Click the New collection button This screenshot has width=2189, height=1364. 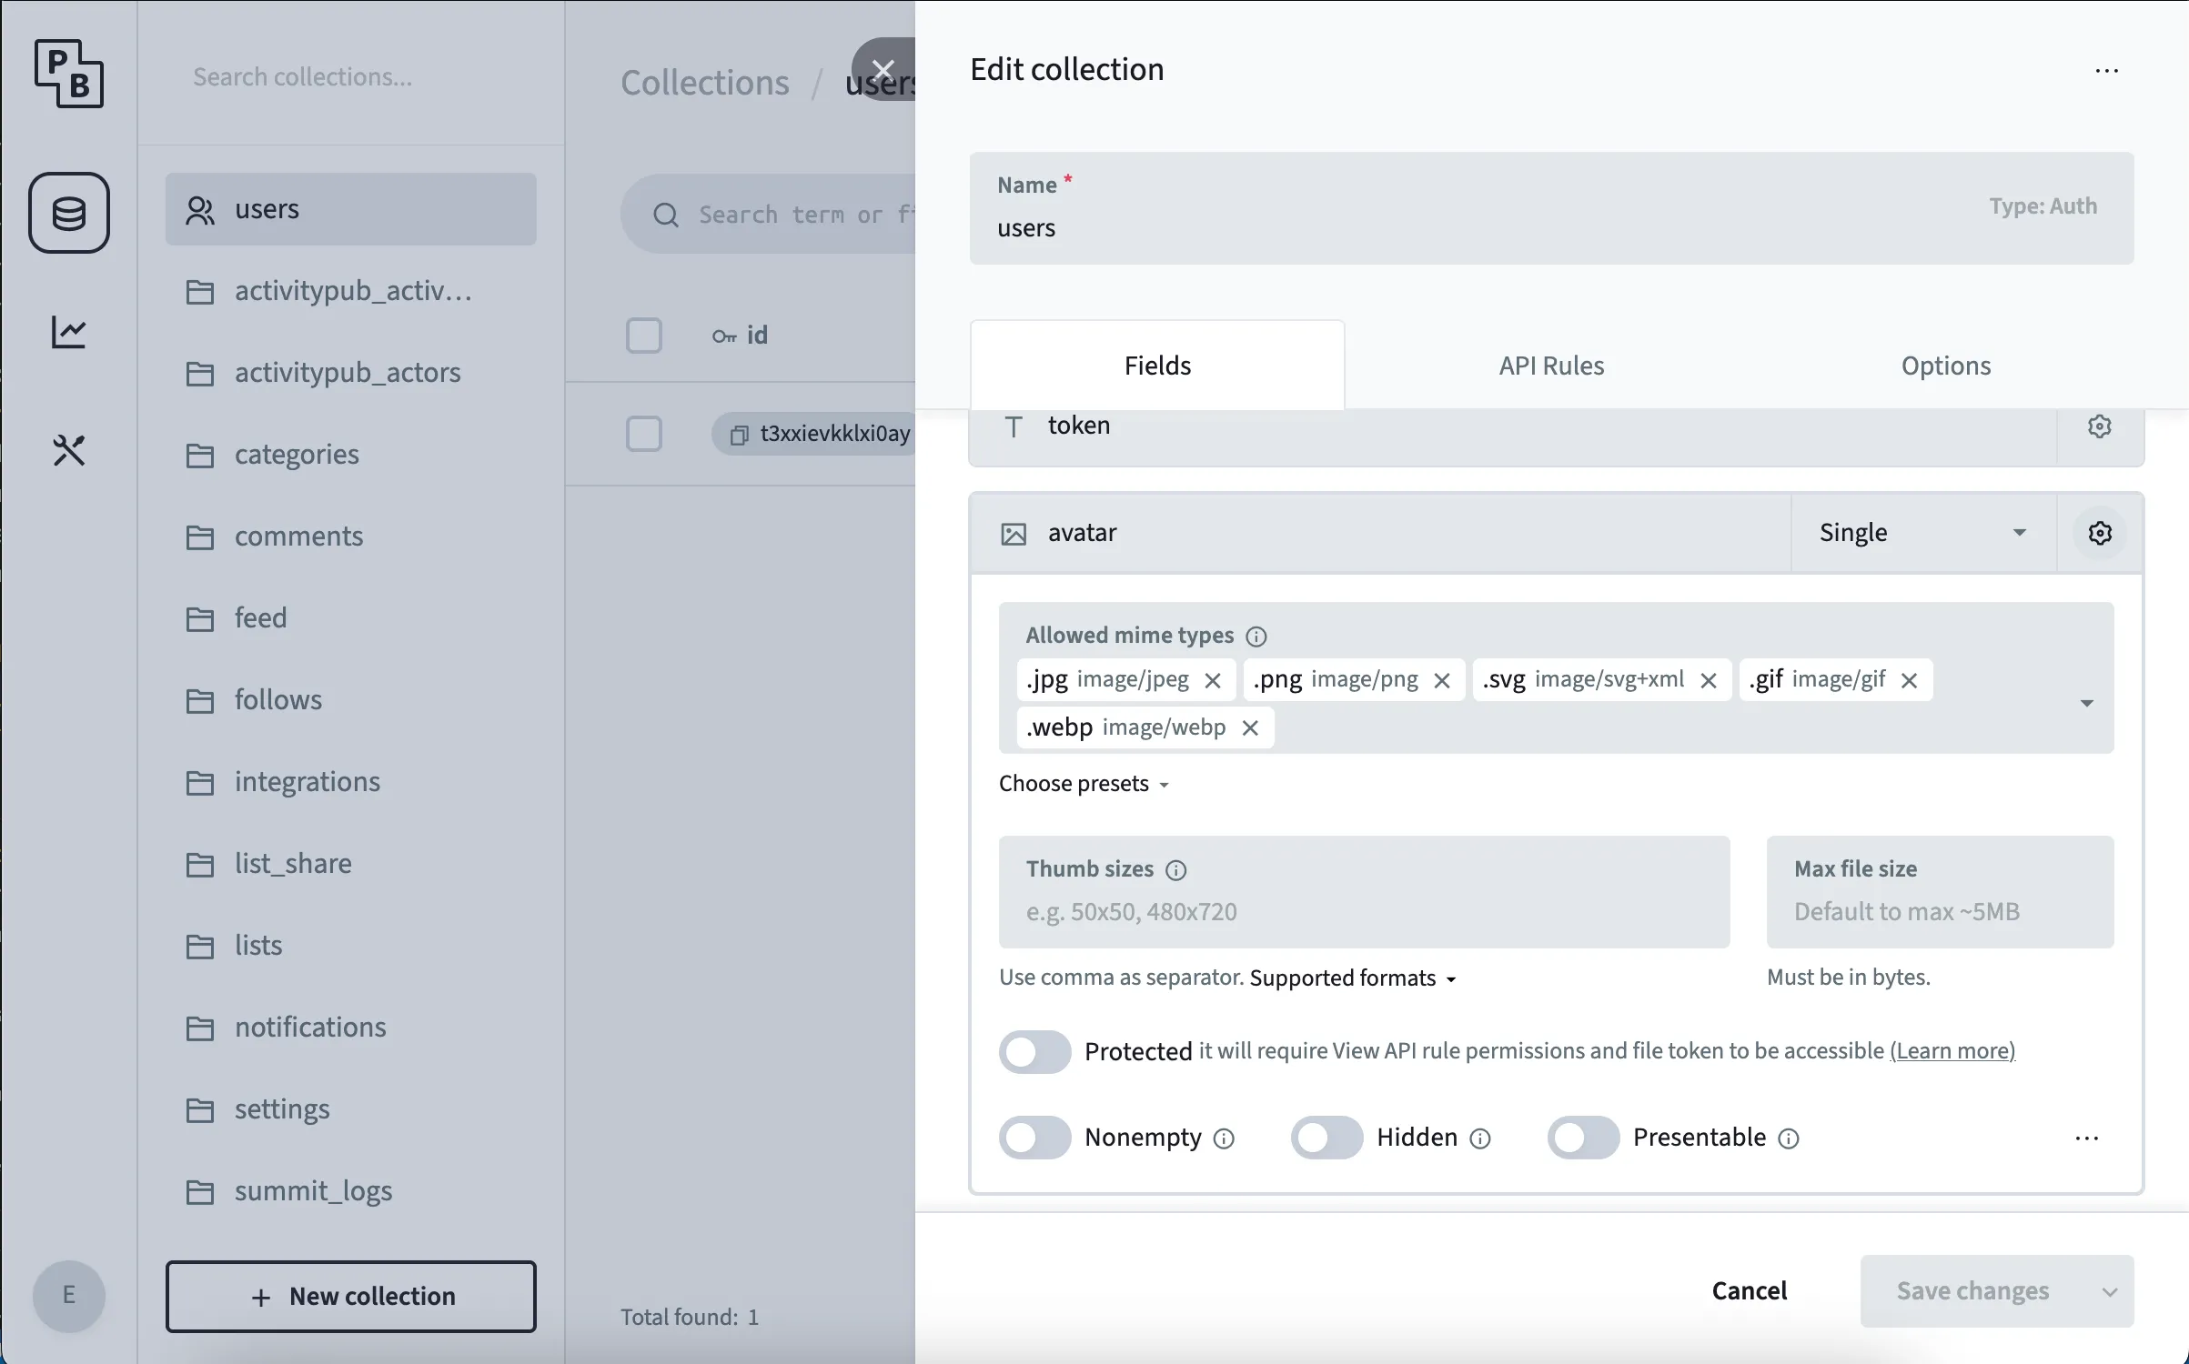[x=350, y=1296]
